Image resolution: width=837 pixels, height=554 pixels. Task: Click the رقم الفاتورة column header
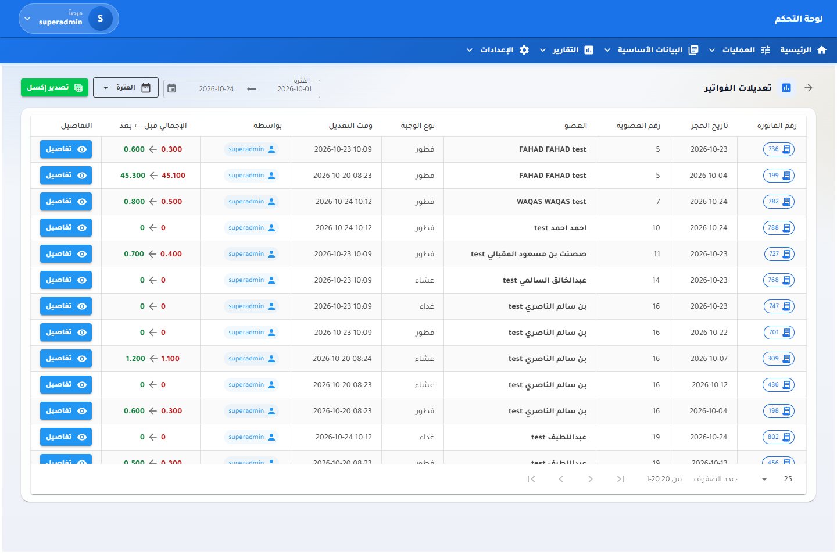(777, 126)
